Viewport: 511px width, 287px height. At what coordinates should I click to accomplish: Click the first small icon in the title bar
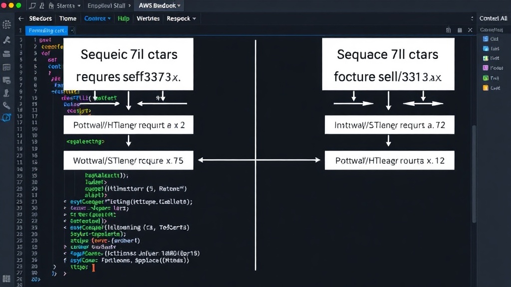(32, 5)
